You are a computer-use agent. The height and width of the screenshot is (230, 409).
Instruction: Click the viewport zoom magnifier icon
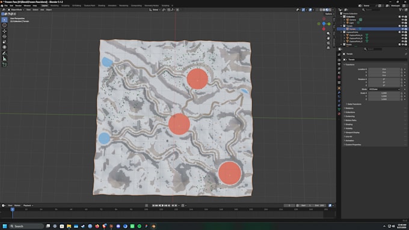pos(328,34)
